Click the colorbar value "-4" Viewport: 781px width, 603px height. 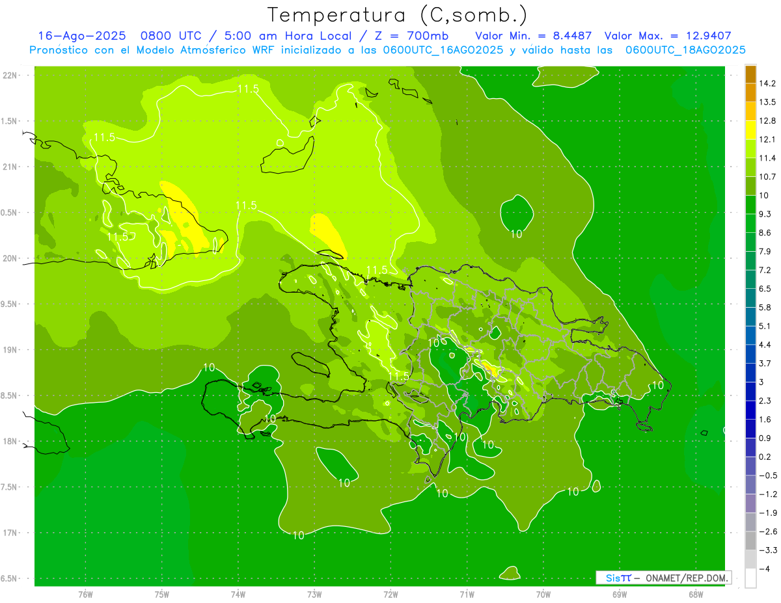coord(764,569)
